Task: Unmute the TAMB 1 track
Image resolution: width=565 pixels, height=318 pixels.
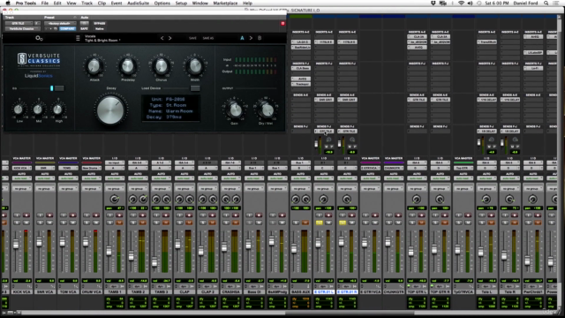Action: click(119, 223)
